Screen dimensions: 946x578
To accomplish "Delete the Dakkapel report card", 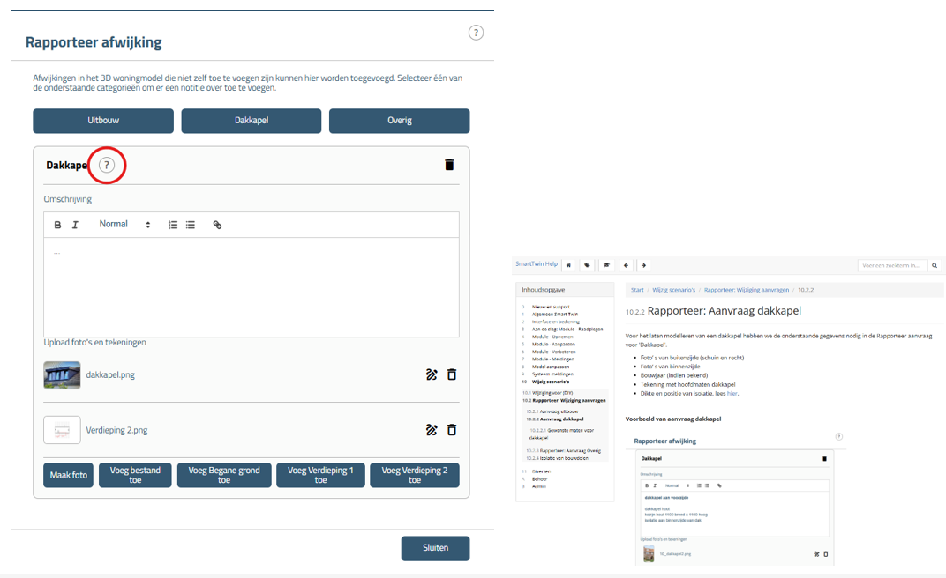I will [449, 165].
